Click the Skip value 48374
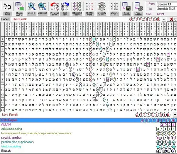Image resolution: width=177 pixels, height=154 pixels. coord(160,14)
